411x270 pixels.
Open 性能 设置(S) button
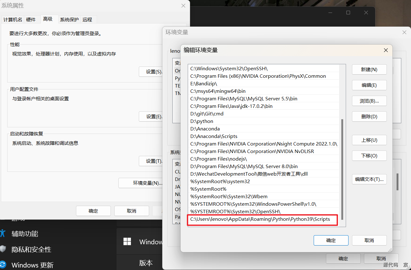pos(151,72)
